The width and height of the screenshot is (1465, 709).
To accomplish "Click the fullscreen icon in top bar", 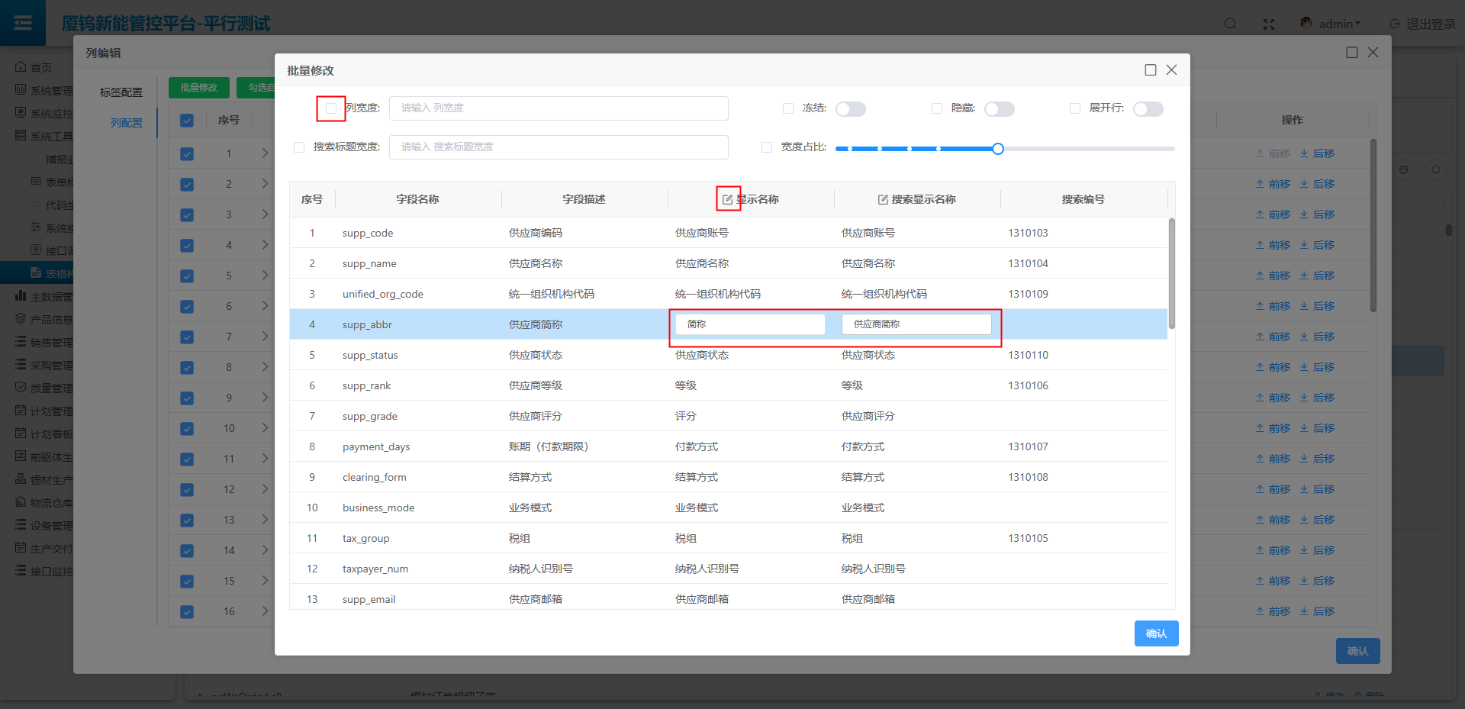I will tap(1269, 24).
